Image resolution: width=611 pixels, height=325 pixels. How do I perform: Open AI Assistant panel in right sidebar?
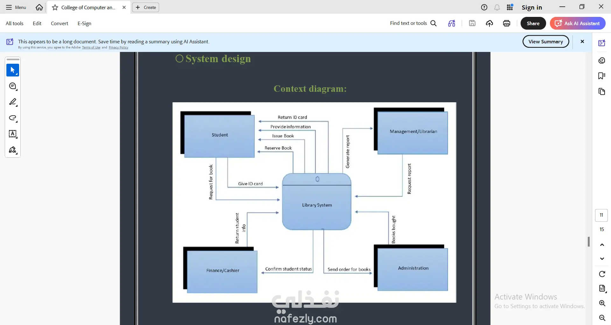(x=602, y=43)
